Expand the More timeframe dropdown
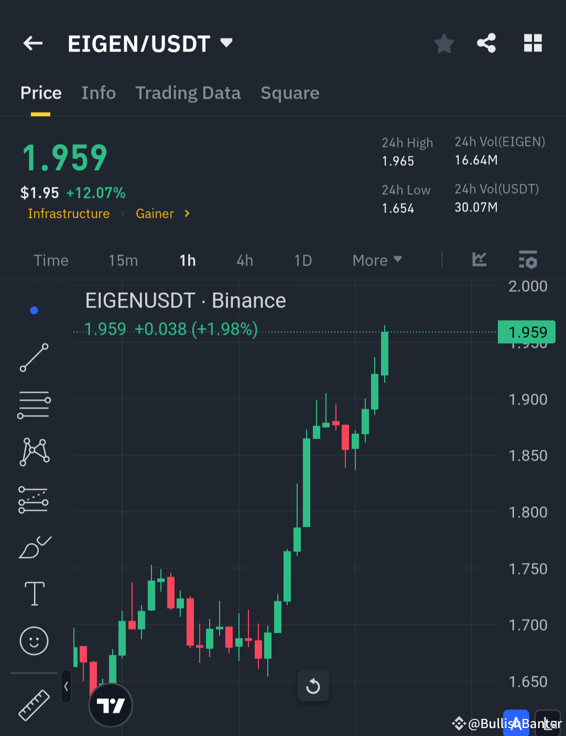Image resolution: width=566 pixels, height=736 pixels. (376, 260)
